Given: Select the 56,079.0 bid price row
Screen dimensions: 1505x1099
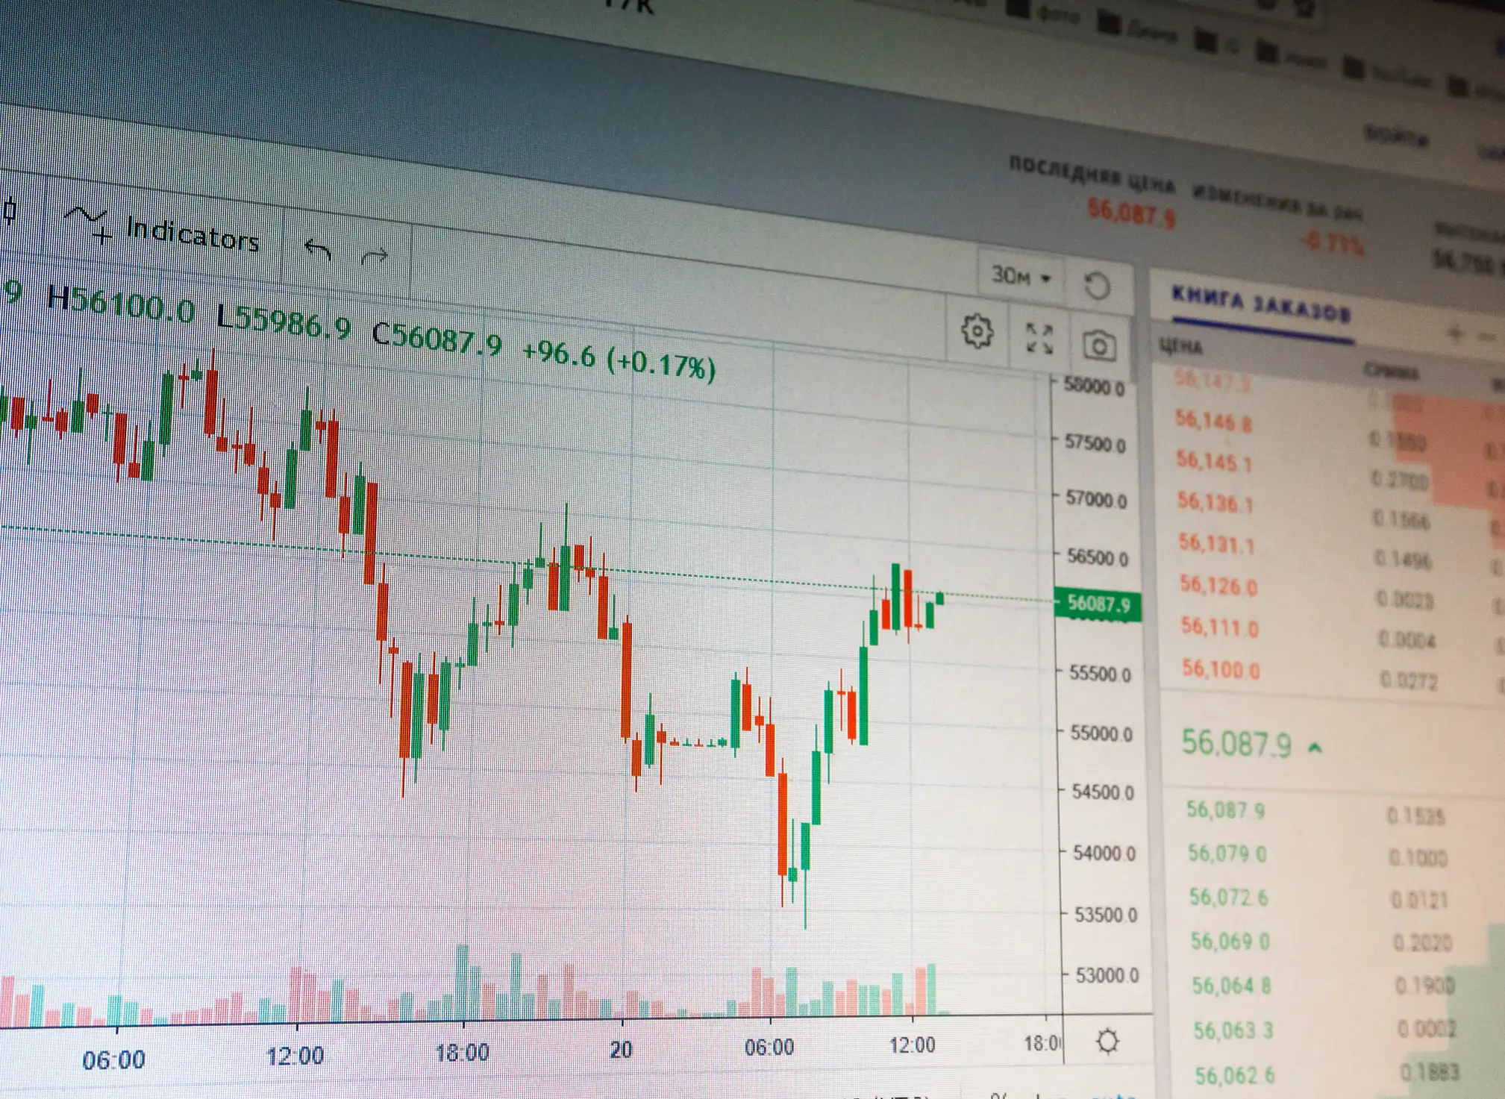Looking at the screenshot, I should coord(1227,853).
